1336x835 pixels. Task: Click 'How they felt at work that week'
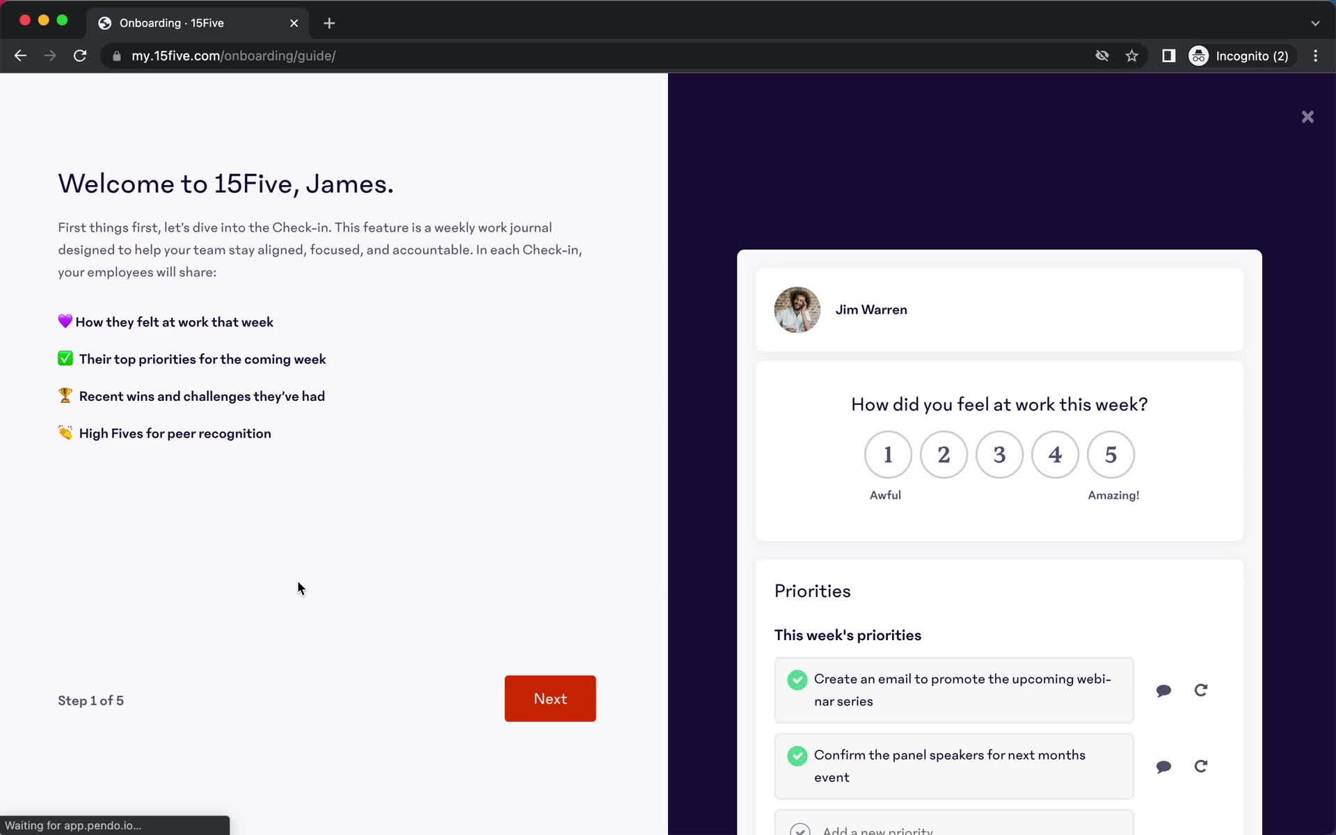click(174, 322)
